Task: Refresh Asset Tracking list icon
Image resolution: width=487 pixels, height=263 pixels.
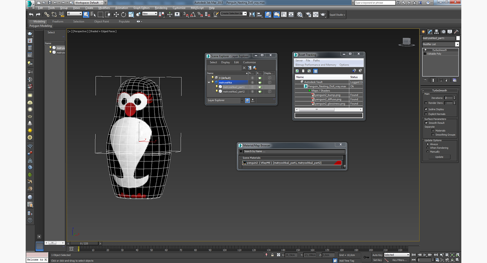Action: [x=297, y=71]
